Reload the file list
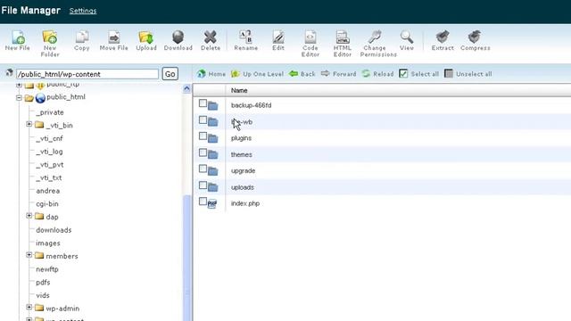The image size is (571, 321). point(377,74)
